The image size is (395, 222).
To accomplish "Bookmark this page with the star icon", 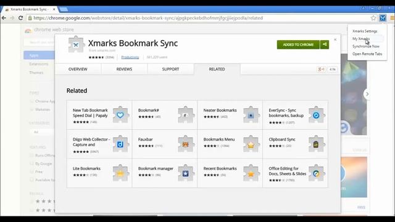I will tap(373, 18).
